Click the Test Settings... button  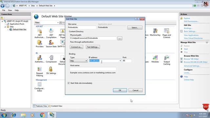93,47
